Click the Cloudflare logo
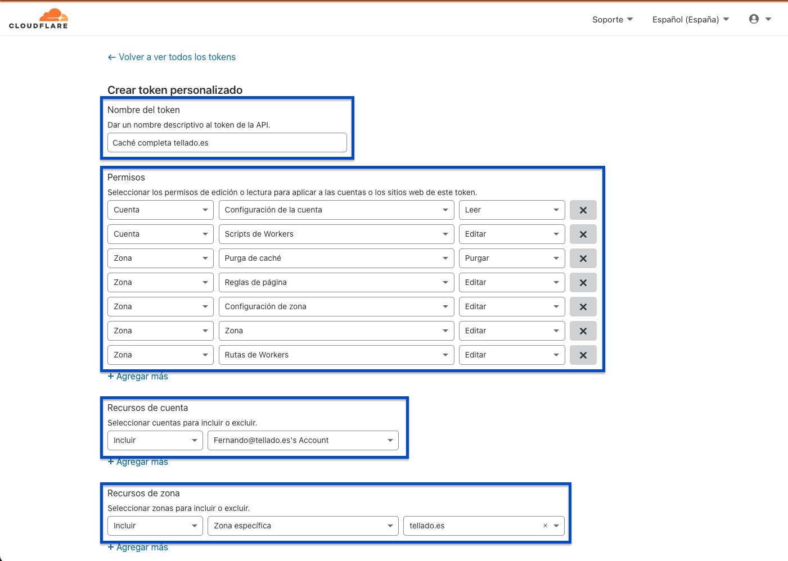 point(38,19)
